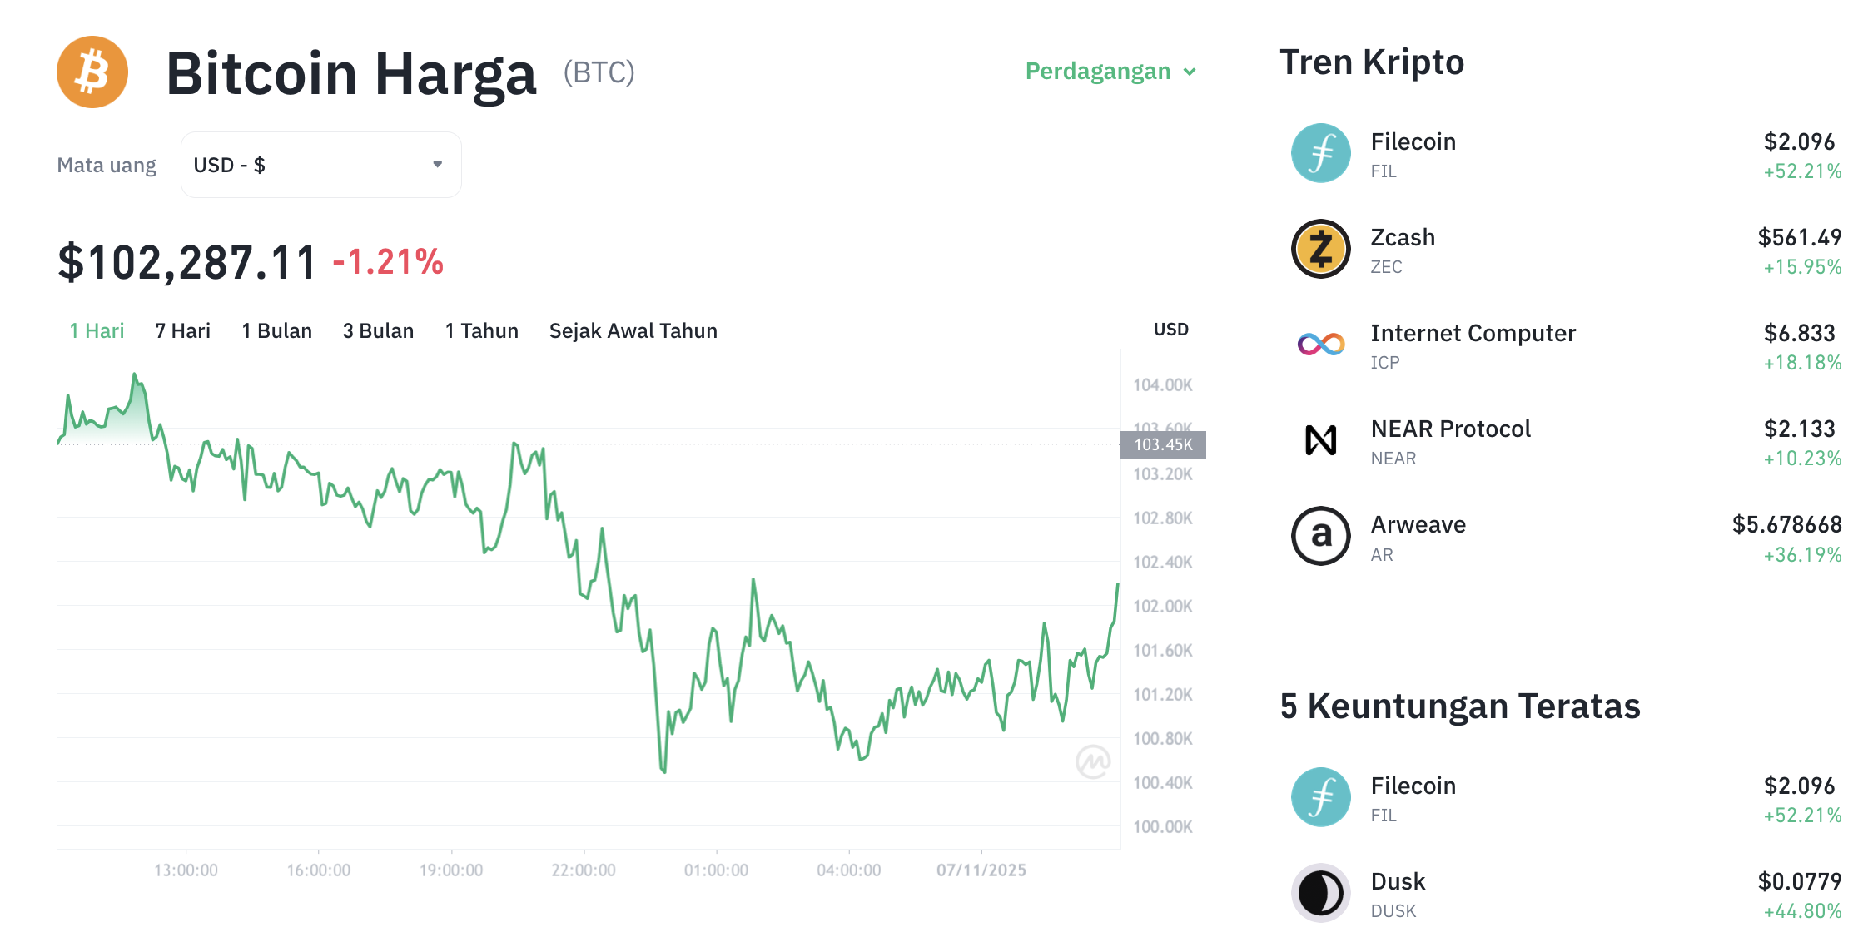Enable the 1 Tahun chart view
Image resolution: width=1858 pixels, height=937 pixels.
click(481, 330)
